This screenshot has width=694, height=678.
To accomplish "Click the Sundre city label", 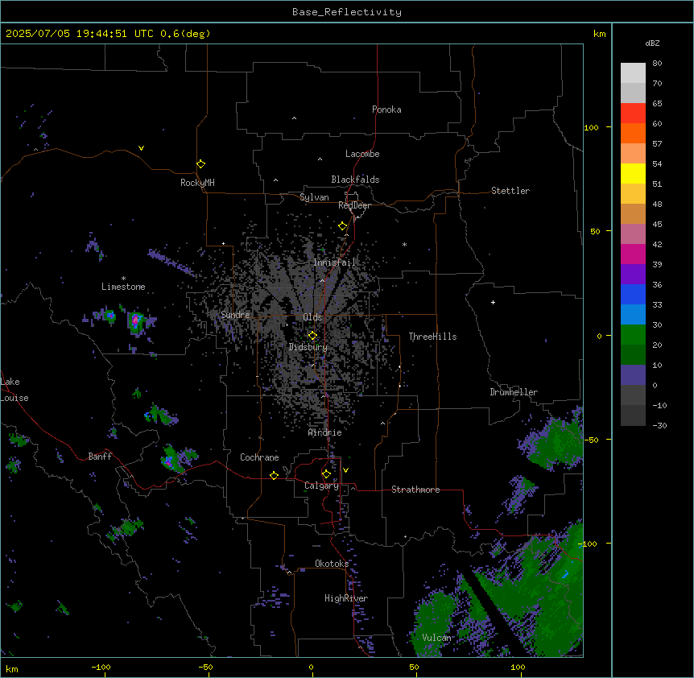I will point(235,315).
